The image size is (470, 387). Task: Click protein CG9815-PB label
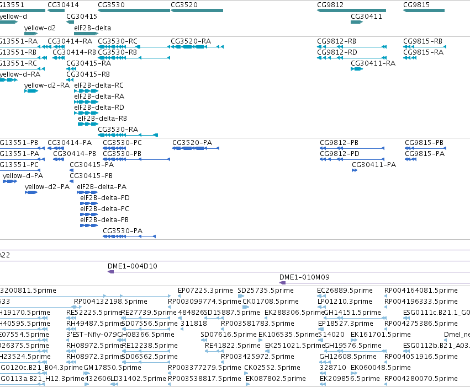pyautogui.click(x=424, y=143)
